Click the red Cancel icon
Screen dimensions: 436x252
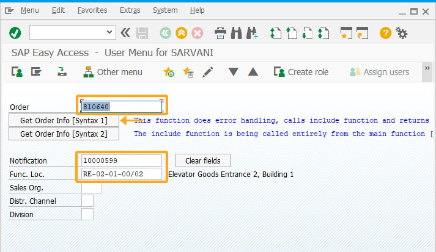pyautogui.click(x=198, y=34)
